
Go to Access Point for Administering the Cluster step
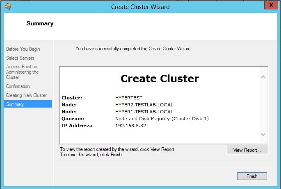[x=22, y=72]
